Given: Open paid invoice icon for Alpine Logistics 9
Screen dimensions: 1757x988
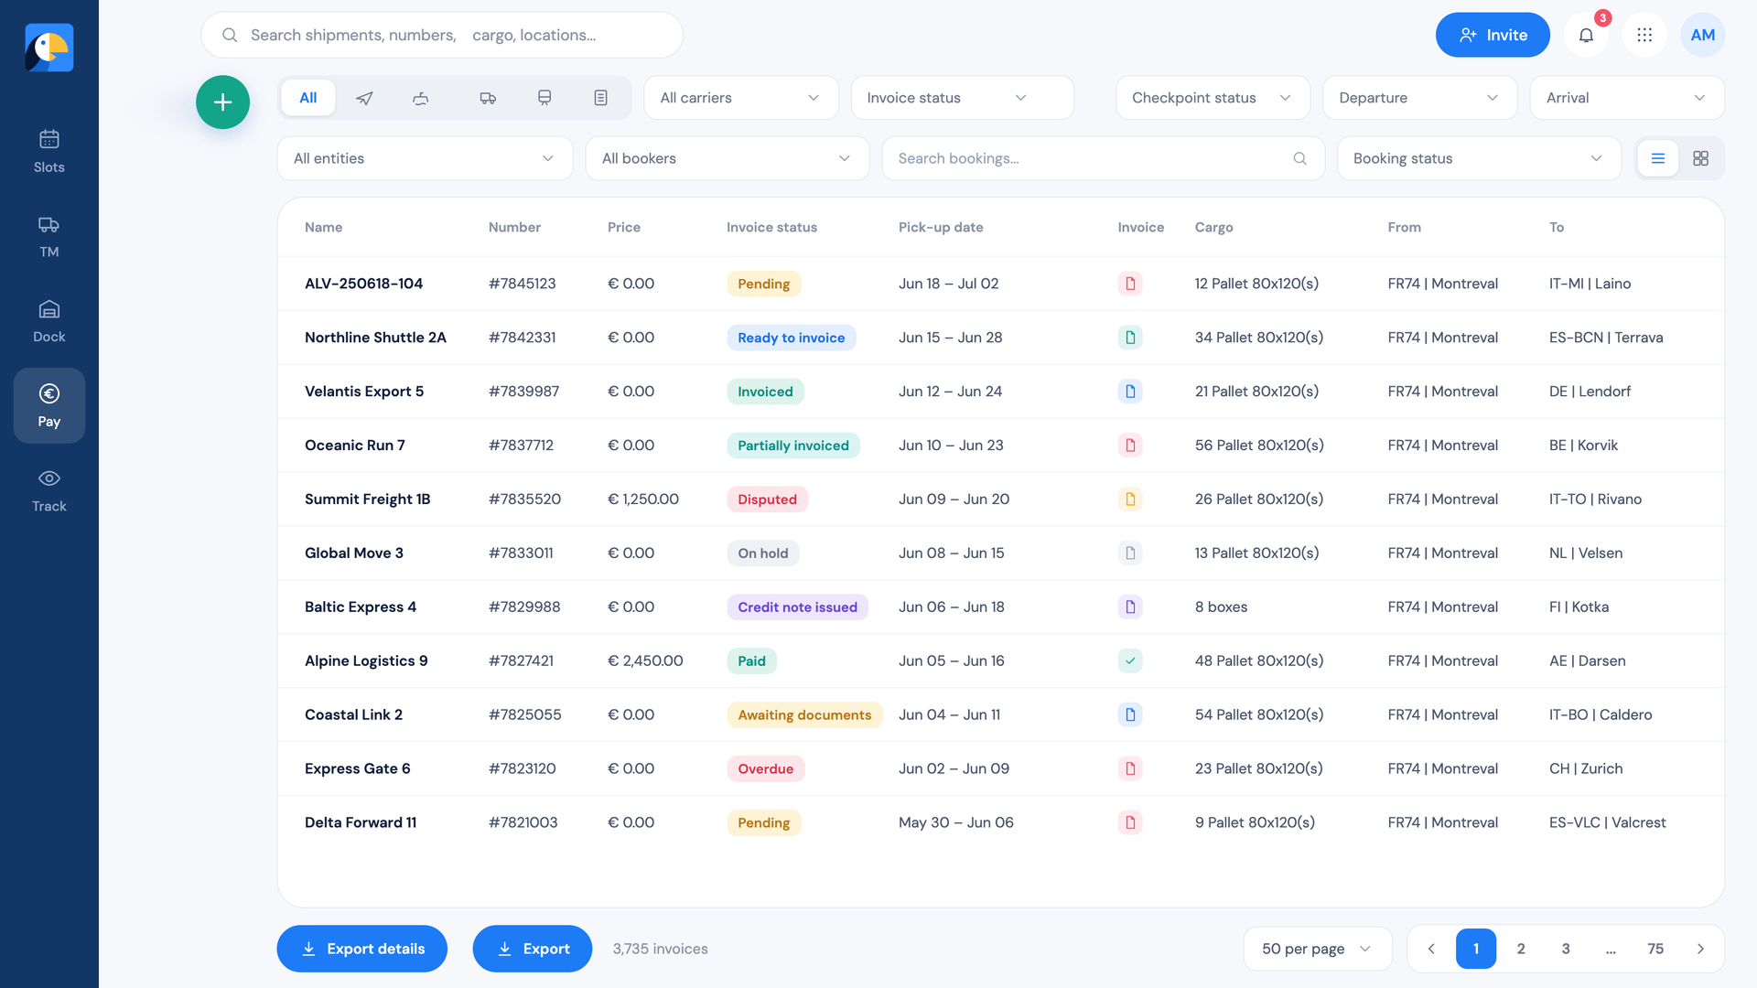Looking at the screenshot, I should [1130, 660].
